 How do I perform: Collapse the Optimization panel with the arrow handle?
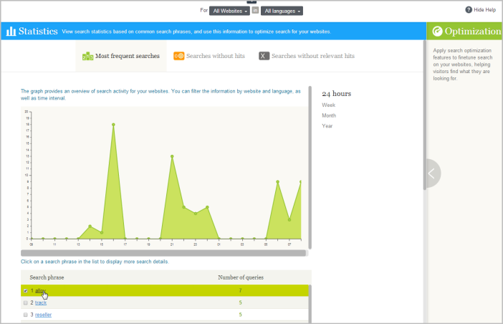point(432,173)
